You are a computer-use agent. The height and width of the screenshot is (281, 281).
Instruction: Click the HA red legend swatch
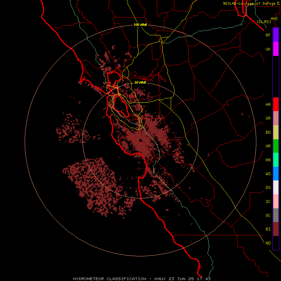point(276,104)
